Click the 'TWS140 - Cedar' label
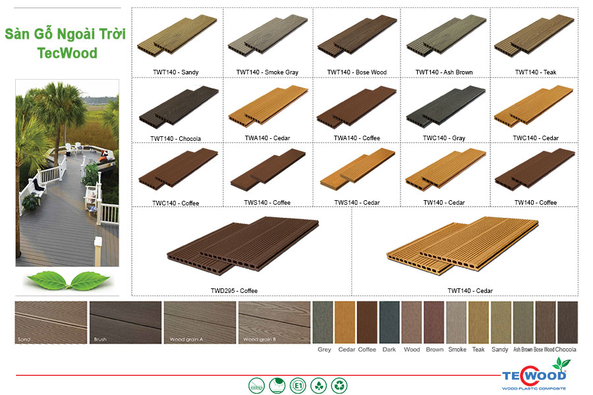 (x=357, y=203)
